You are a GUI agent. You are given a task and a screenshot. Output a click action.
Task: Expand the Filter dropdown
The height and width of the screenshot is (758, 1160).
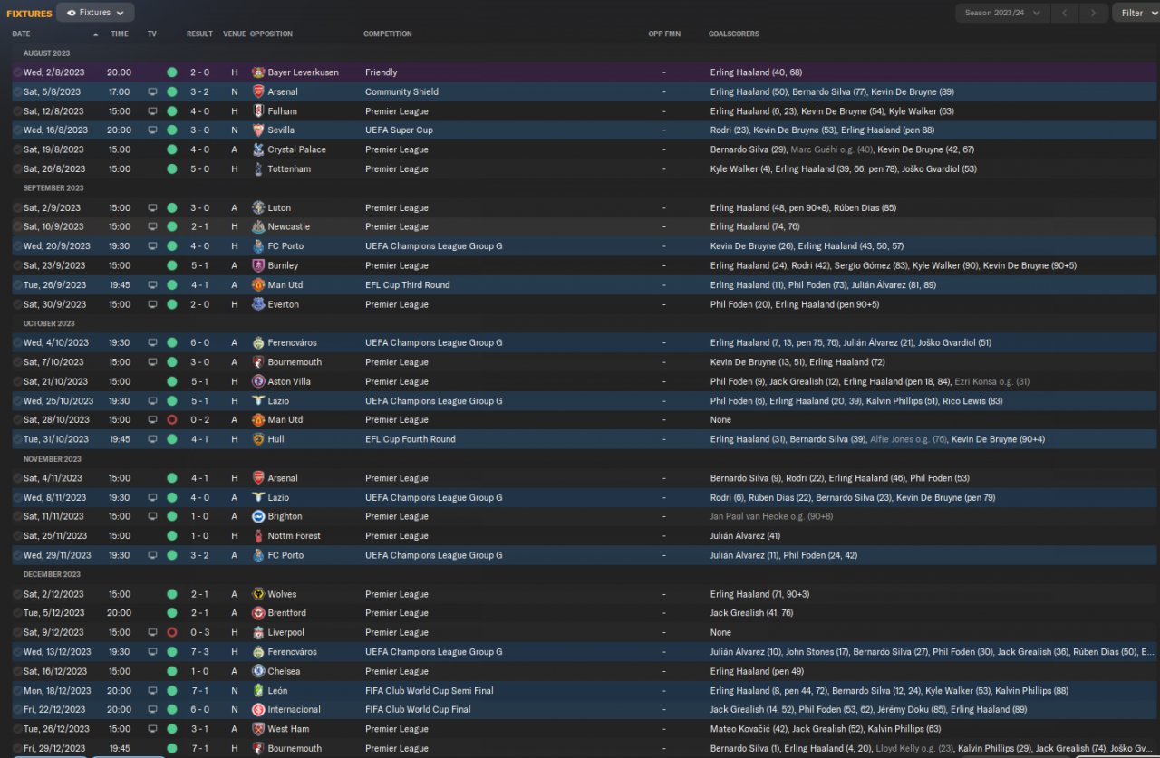[x=1137, y=13]
